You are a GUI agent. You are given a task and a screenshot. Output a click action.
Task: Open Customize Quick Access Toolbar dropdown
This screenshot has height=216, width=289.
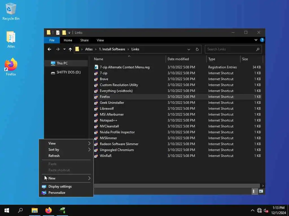pos(69,33)
